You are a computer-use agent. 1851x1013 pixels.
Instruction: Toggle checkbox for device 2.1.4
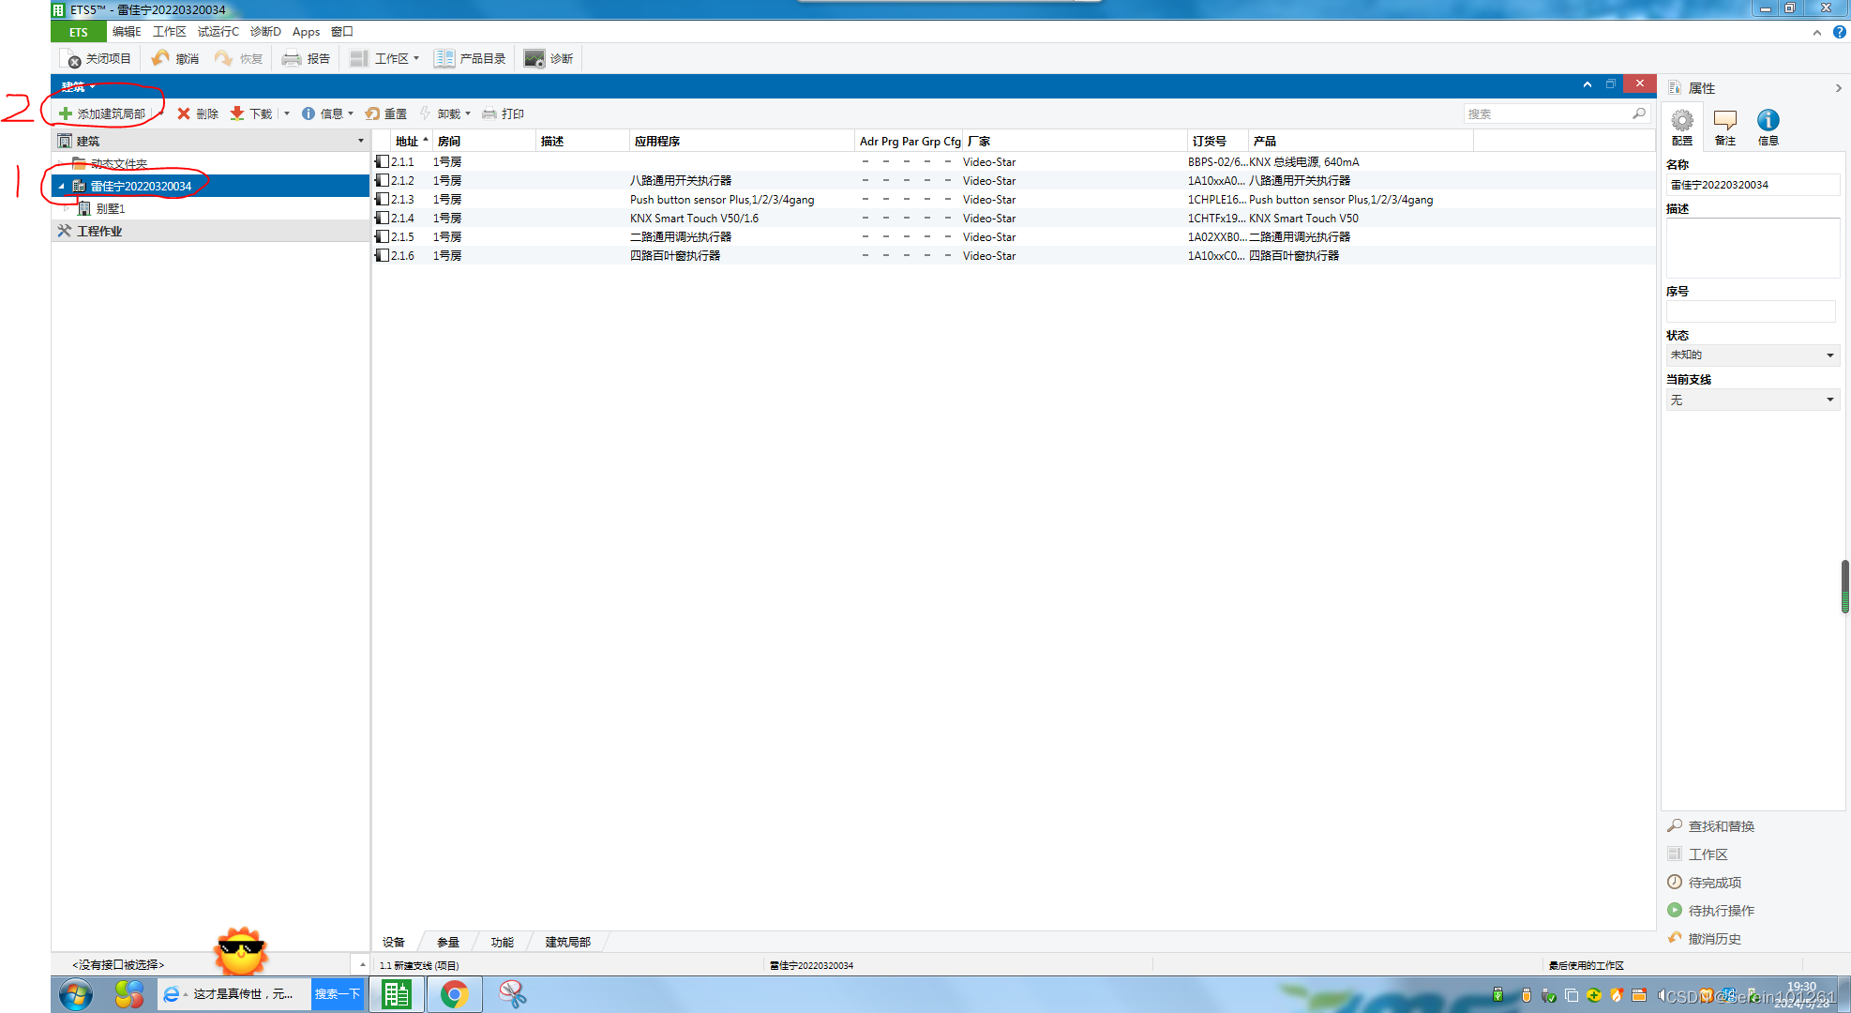[x=383, y=218]
